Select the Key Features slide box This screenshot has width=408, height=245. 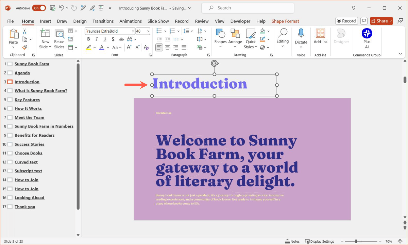click(10, 100)
